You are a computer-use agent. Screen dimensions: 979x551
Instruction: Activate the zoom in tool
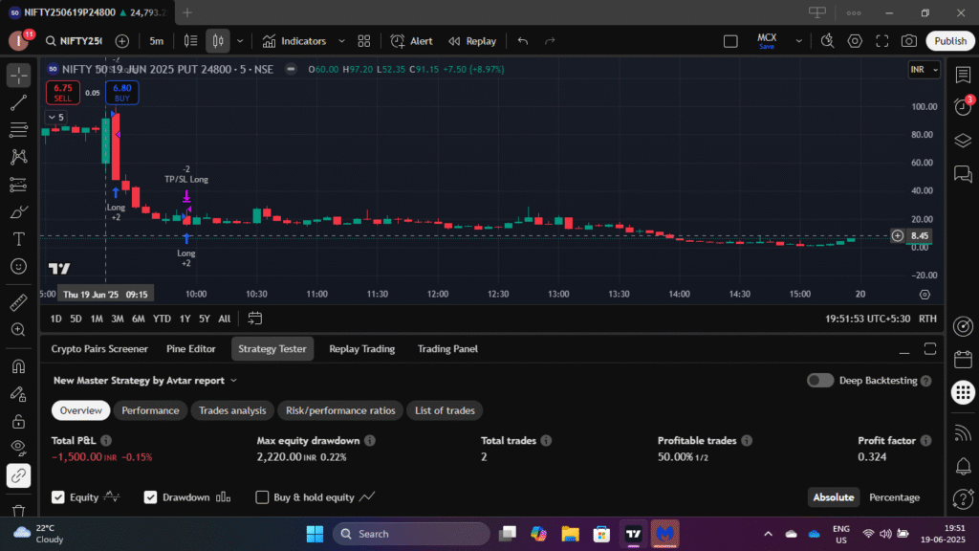pos(19,330)
